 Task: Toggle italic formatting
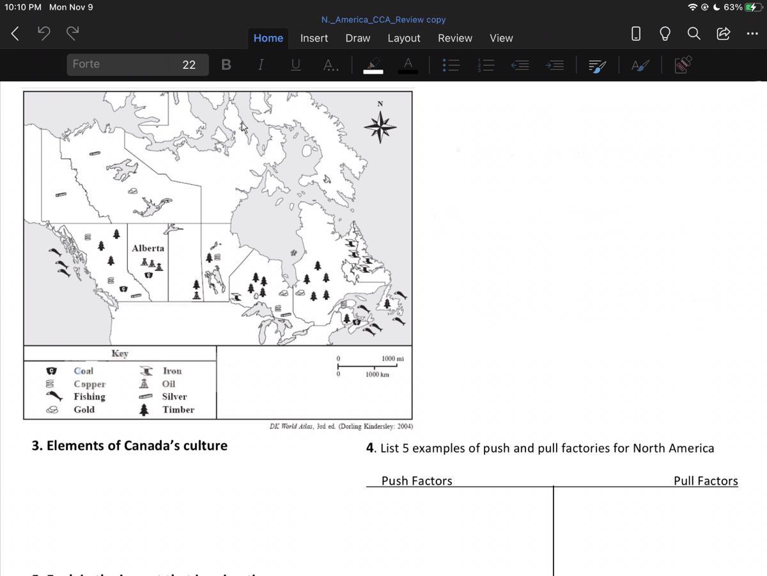[x=260, y=65]
